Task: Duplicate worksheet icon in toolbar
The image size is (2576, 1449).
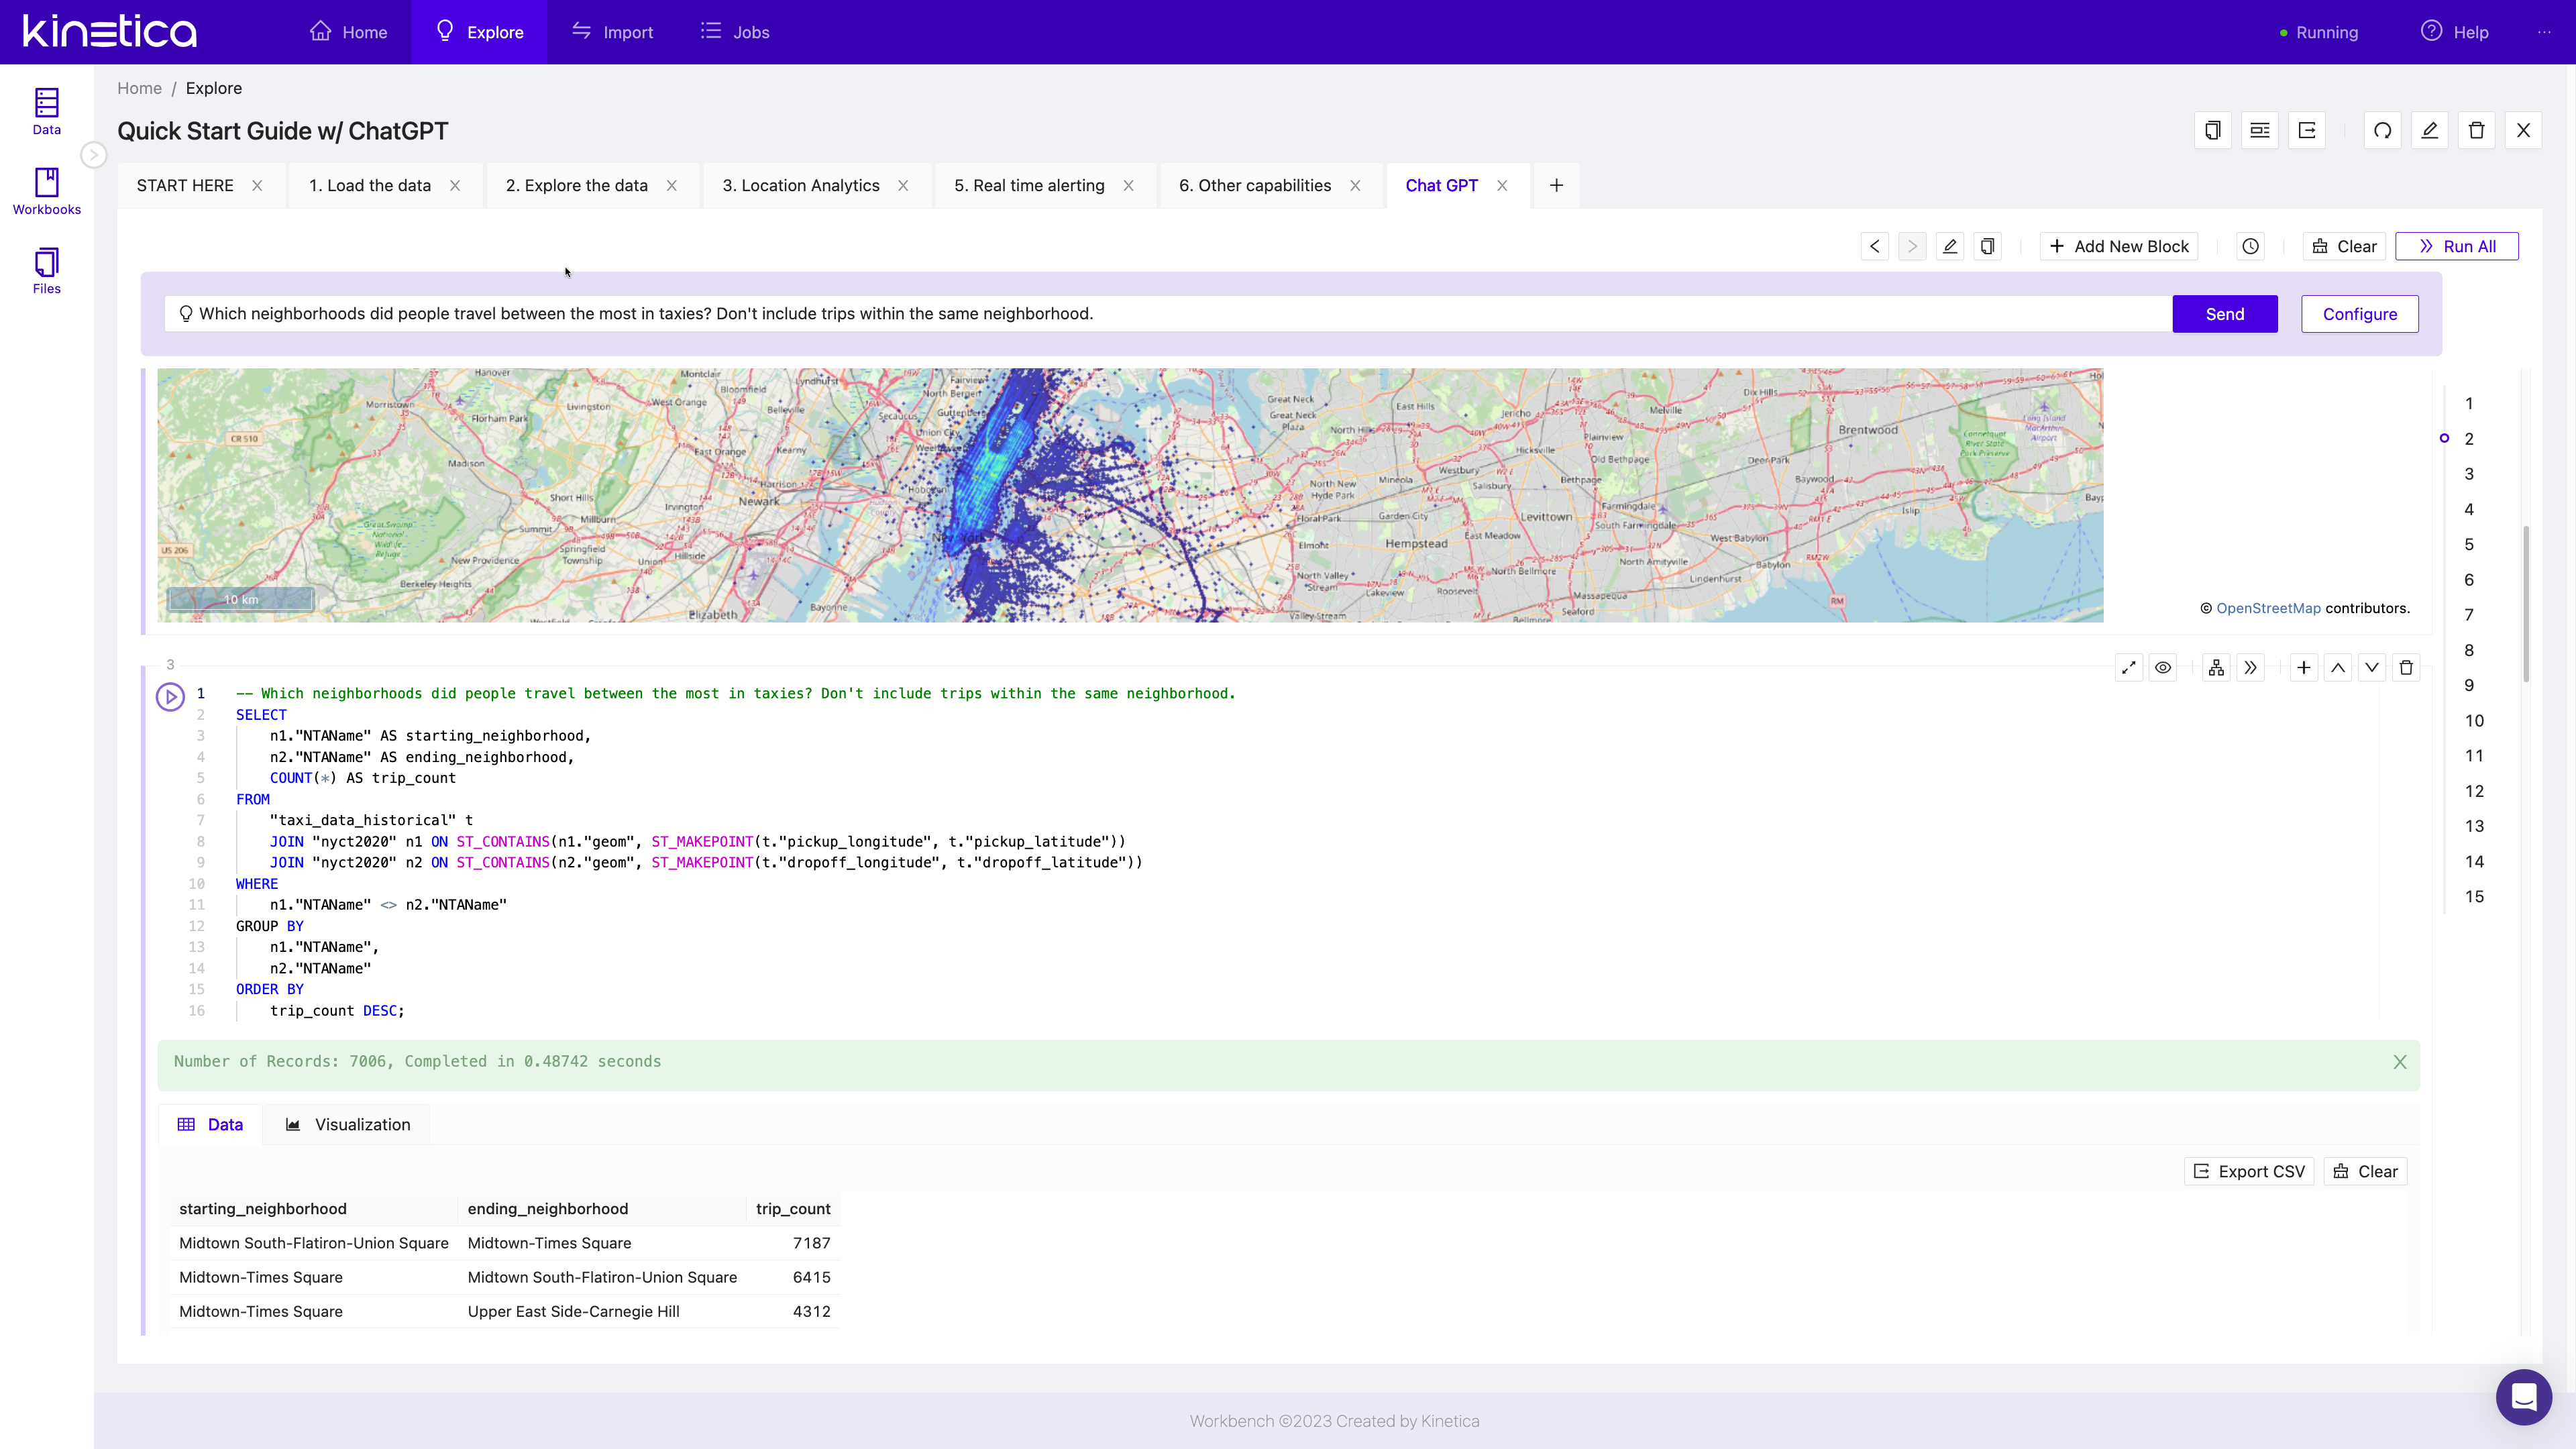Action: pos(1988,246)
